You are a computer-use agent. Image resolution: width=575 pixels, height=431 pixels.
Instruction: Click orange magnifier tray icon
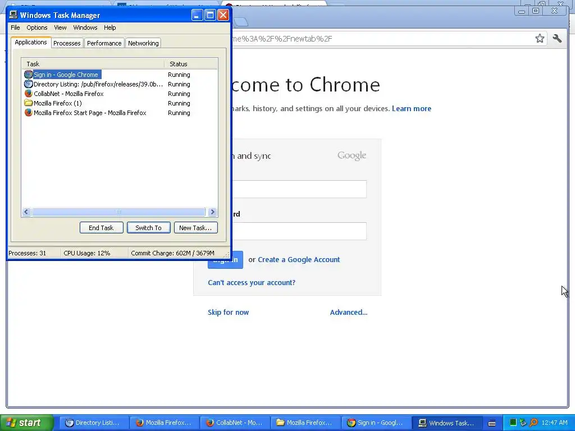coord(533,423)
